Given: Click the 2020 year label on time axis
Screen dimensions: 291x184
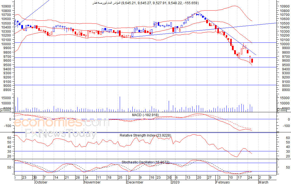Looking at the screenshot, I should point(175,182).
